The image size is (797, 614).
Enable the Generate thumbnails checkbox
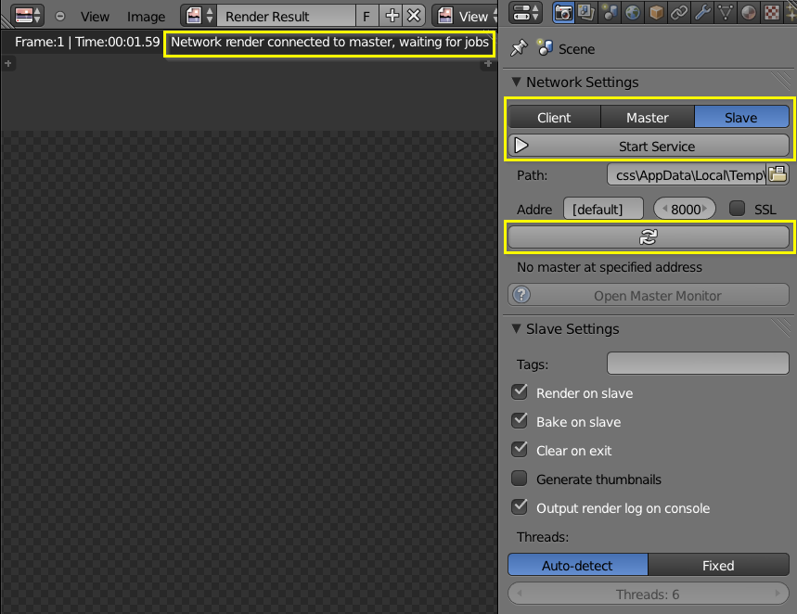pyautogui.click(x=520, y=480)
